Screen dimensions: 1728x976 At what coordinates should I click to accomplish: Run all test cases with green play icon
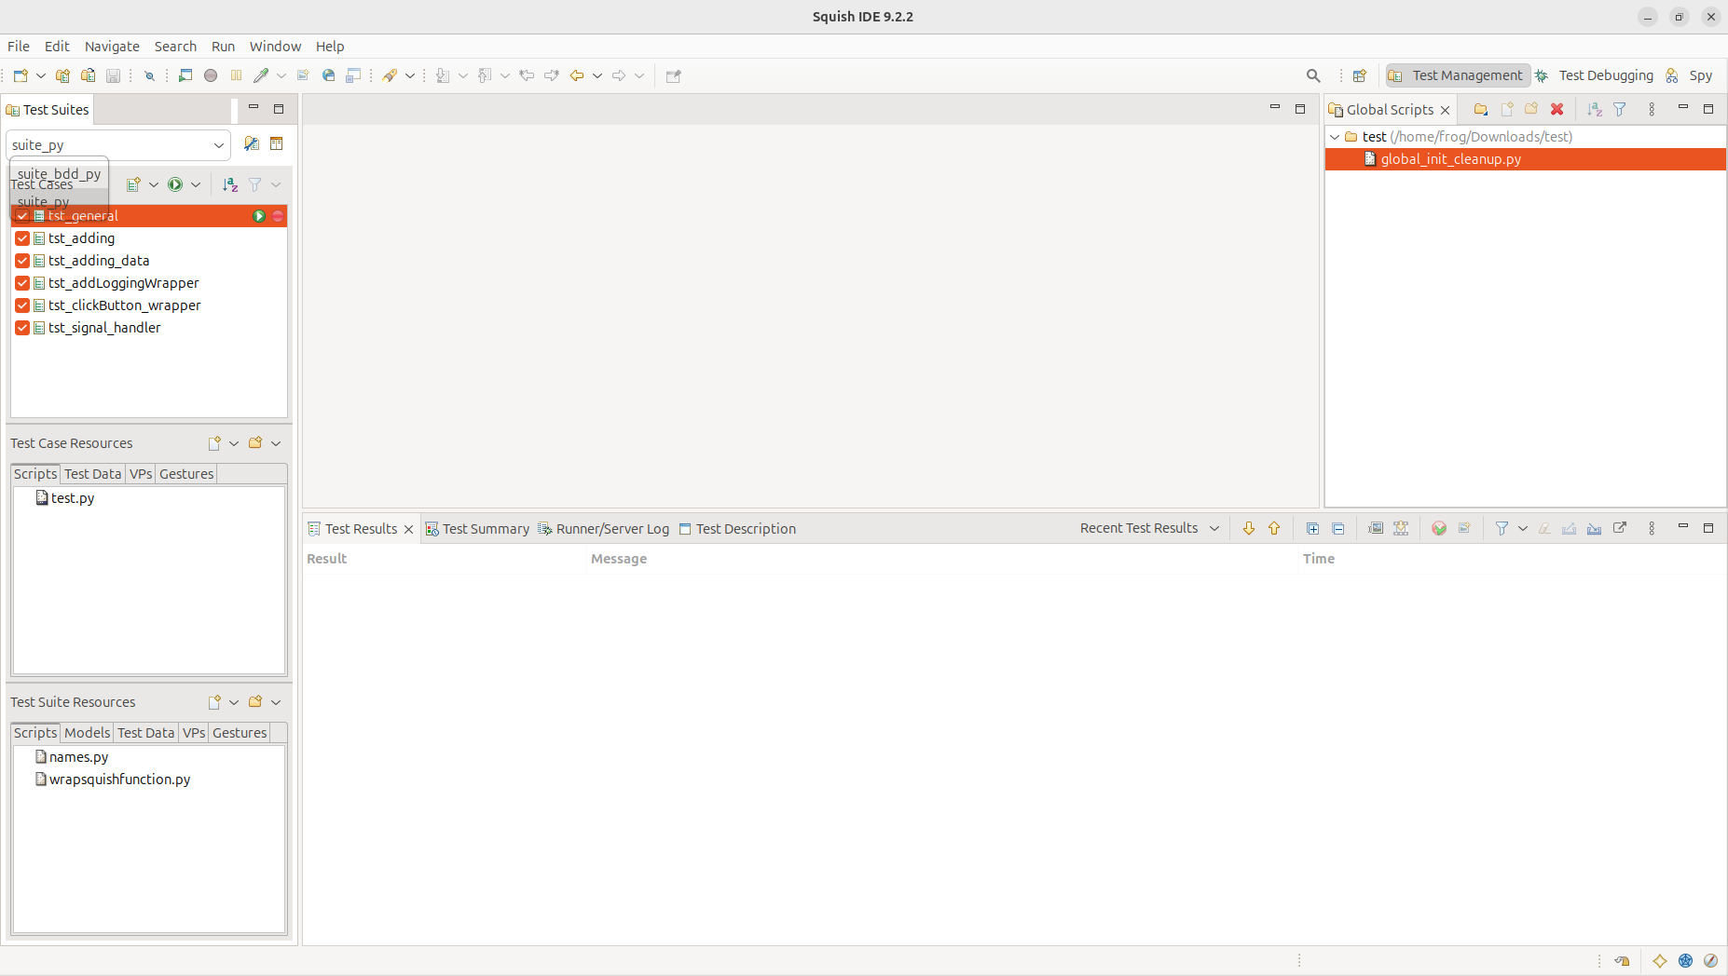175,184
